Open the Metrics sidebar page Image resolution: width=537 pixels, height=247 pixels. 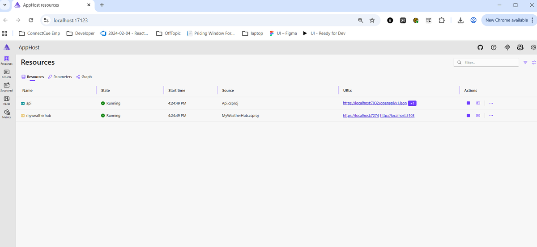[7, 114]
